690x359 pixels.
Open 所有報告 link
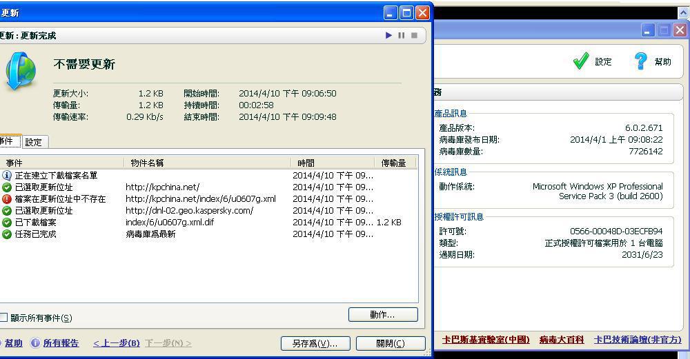(61, 343)
